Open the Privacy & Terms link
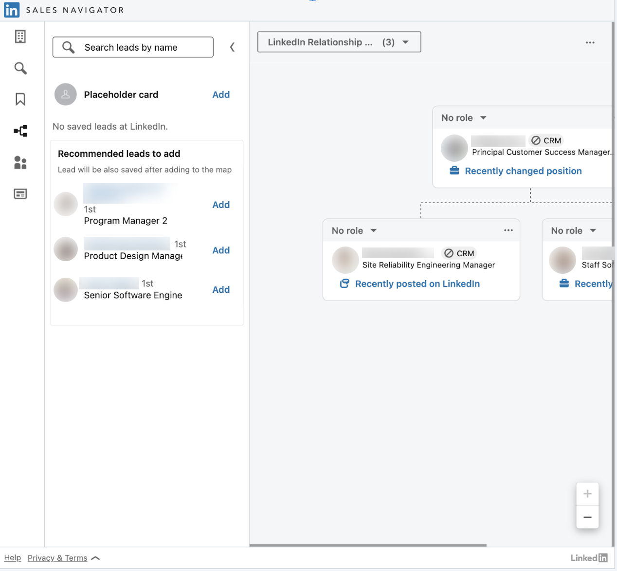Image resolution: width=617 pixels, height=571 pixels. coord(57,558)
